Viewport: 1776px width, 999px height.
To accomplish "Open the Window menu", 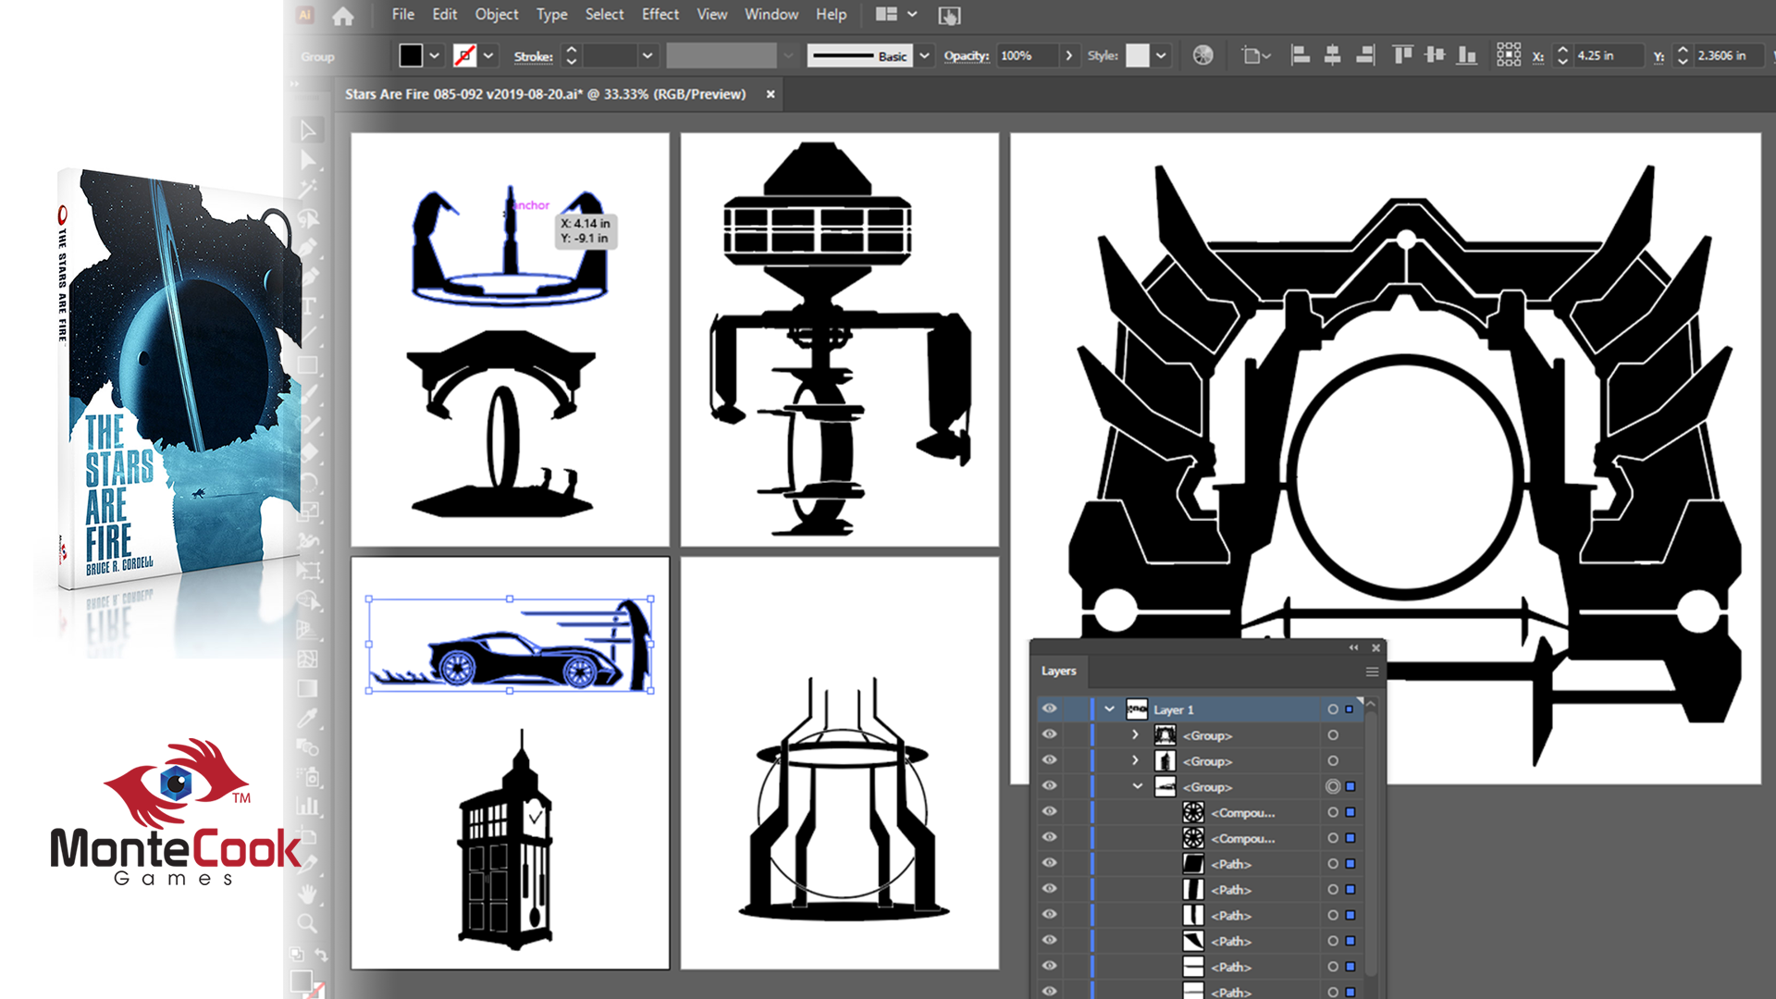I will tap(771, 15).
